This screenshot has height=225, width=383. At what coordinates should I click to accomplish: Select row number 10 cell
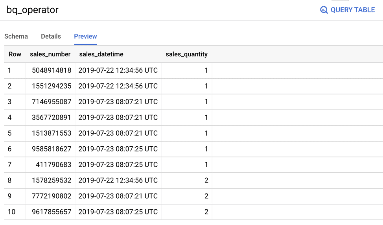[x=15, y=212]
